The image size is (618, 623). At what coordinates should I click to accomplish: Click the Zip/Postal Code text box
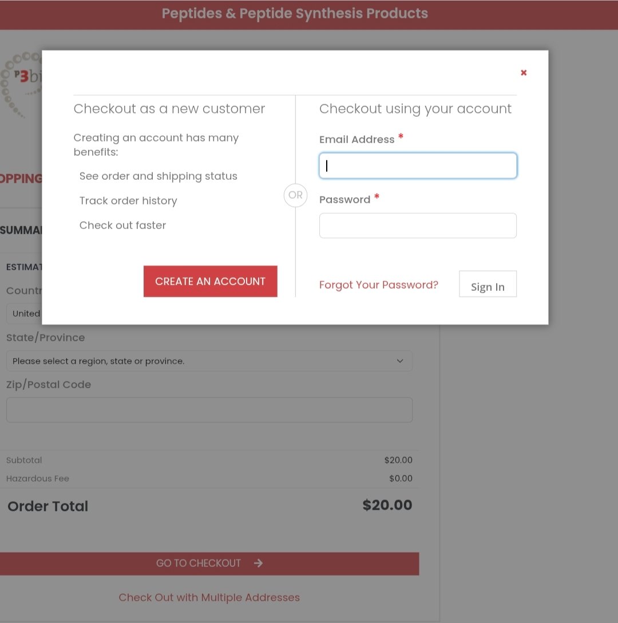pyautogui.click(x=209, y=410)
